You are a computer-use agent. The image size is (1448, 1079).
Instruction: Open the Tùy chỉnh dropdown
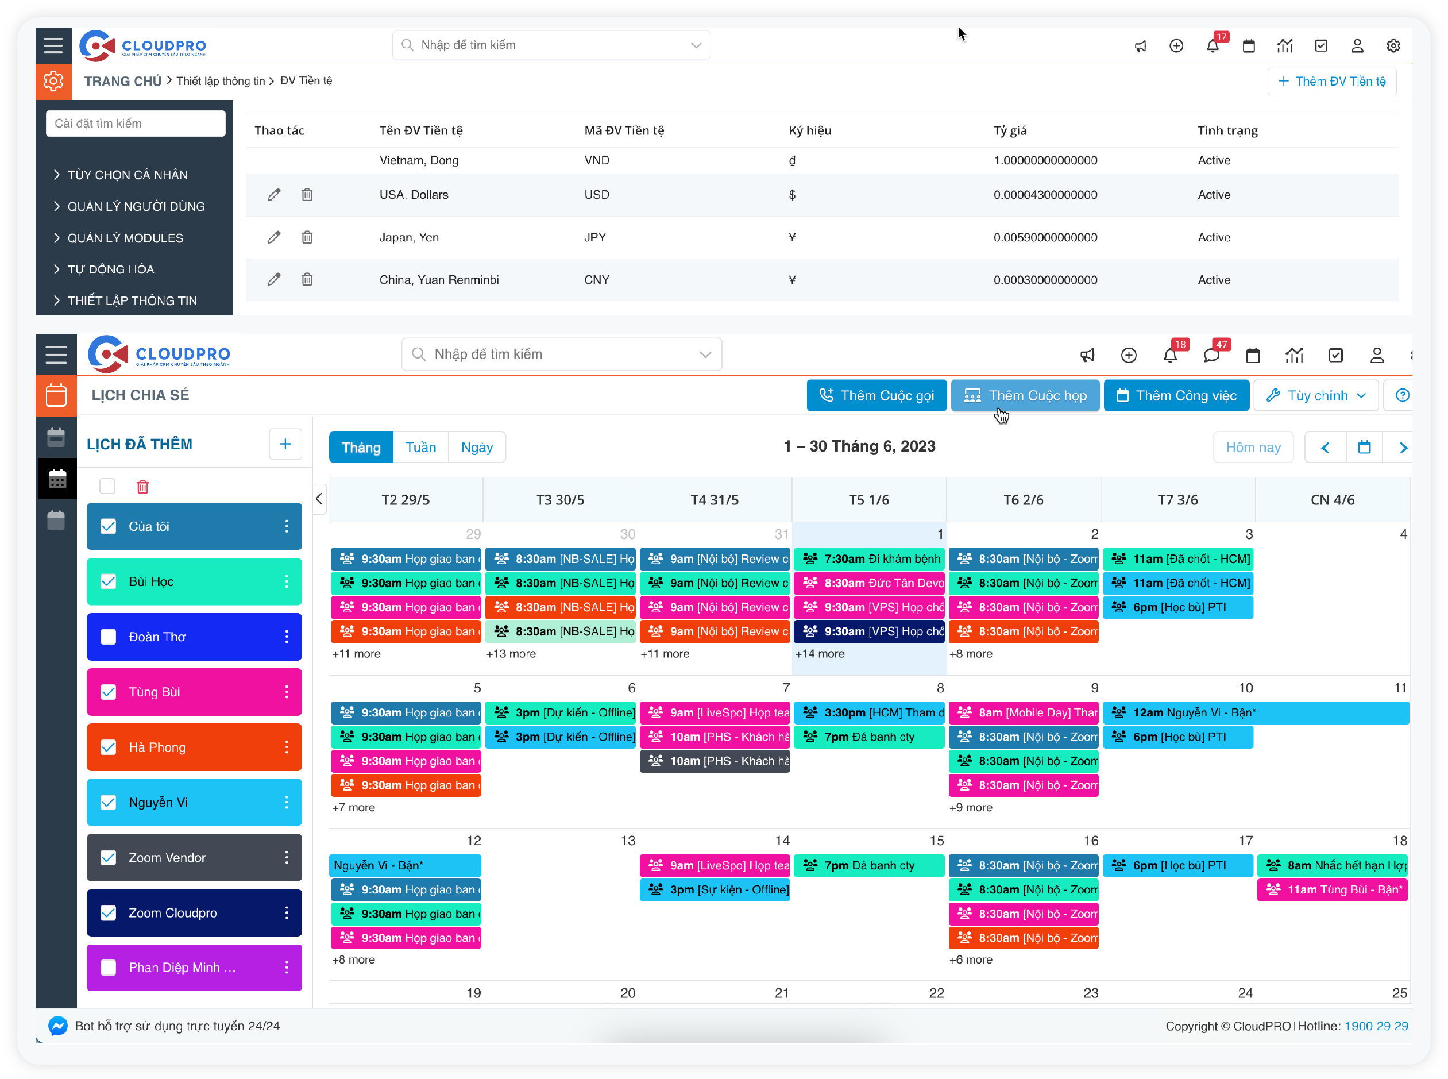click(1315, 395)
